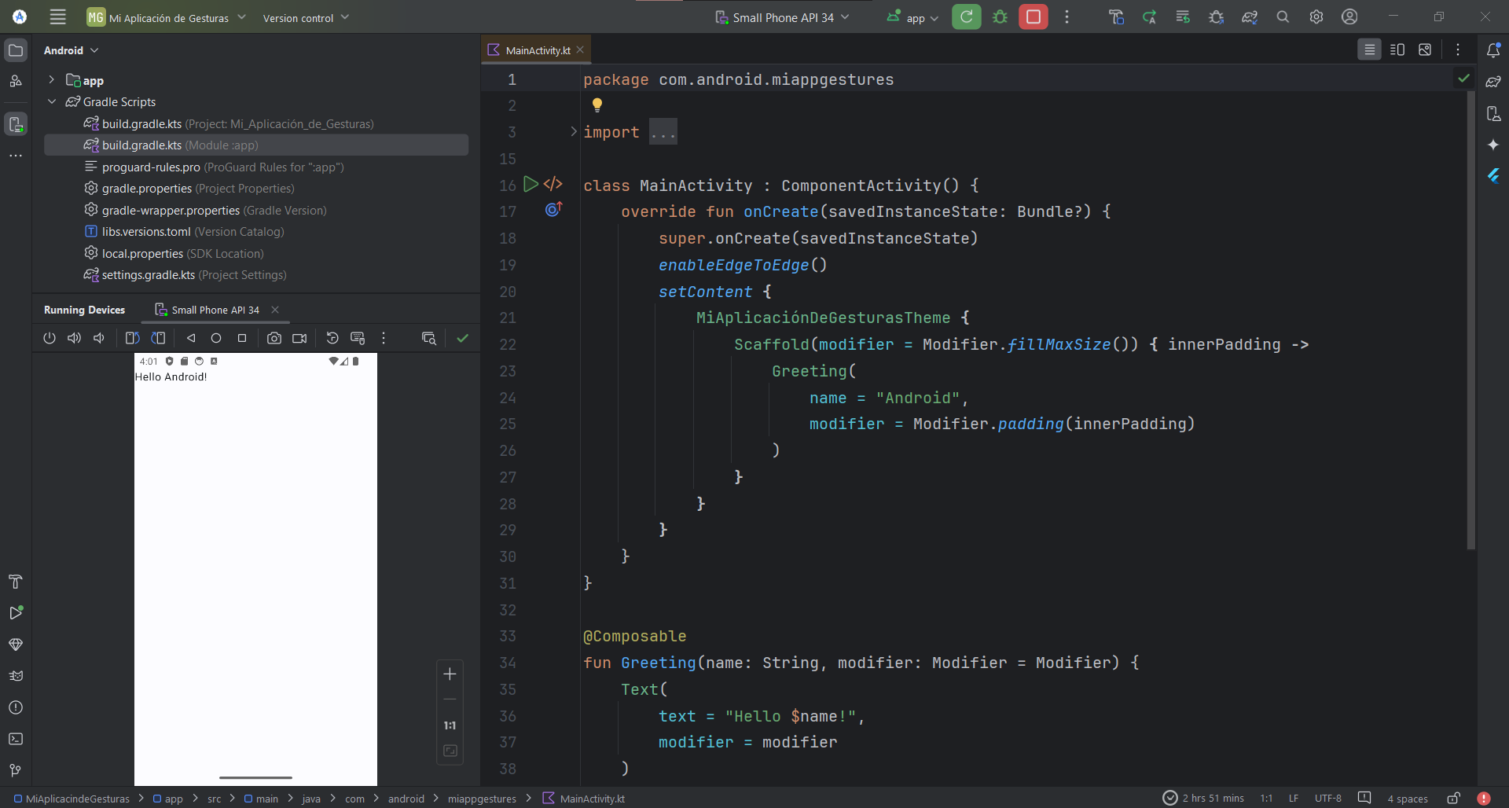Switch editor to Code only view
The width and height of the screenshot is (1509, 808).
coord(1369,50)
